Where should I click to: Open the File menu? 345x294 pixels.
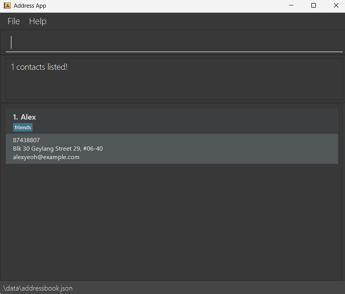(x=14, y=21)
